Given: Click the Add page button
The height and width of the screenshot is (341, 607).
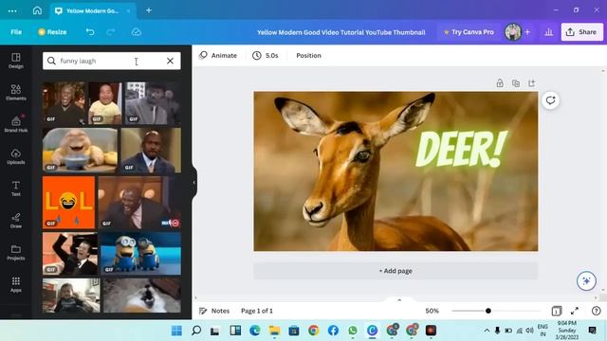Looking at the screenshot, I should [x=395, y=271].
